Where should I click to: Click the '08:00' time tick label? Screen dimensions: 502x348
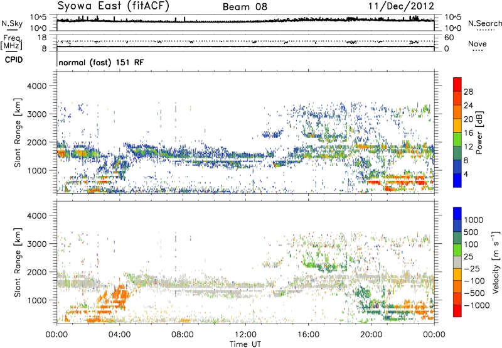coord(183,335)
